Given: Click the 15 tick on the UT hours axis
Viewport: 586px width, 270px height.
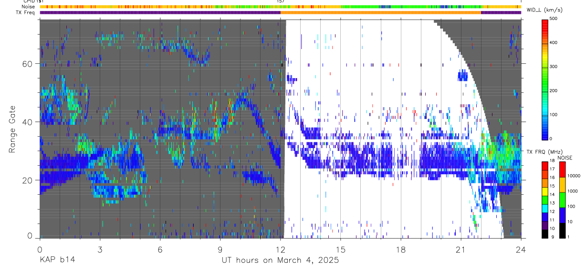Looking at the screenshot, I should [x=341, y=249].
